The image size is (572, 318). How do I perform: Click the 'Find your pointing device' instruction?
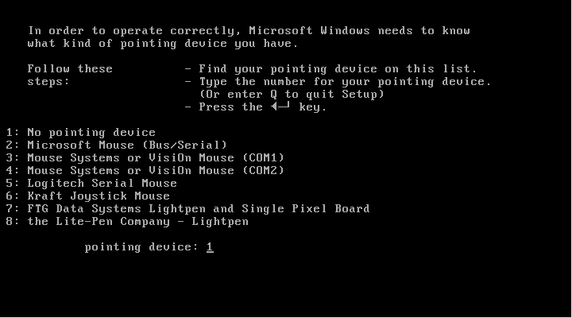[x=338, y=69]
